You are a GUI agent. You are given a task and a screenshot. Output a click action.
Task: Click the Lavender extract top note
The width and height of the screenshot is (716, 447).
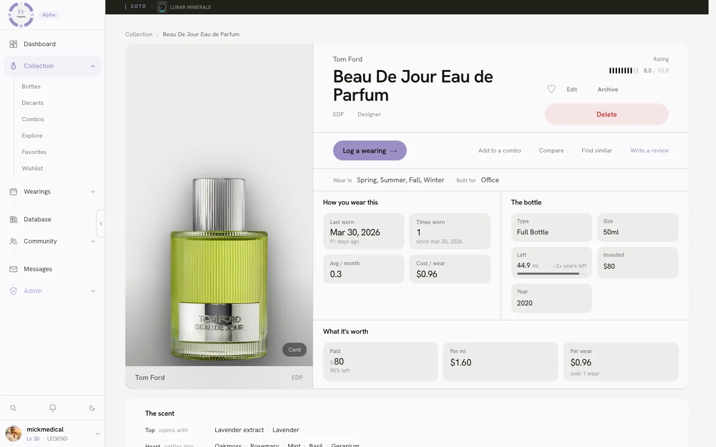tap(239, 430)
